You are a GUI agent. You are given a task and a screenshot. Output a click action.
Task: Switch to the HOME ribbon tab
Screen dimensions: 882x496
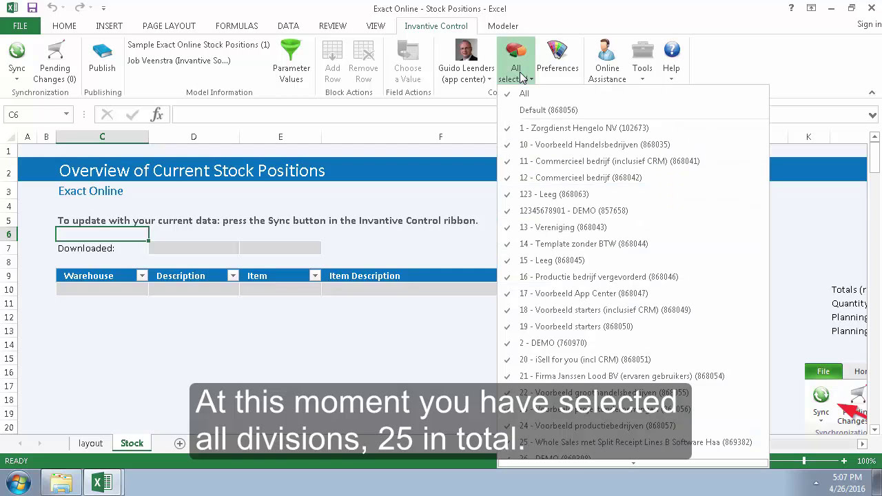click(64, 26)
